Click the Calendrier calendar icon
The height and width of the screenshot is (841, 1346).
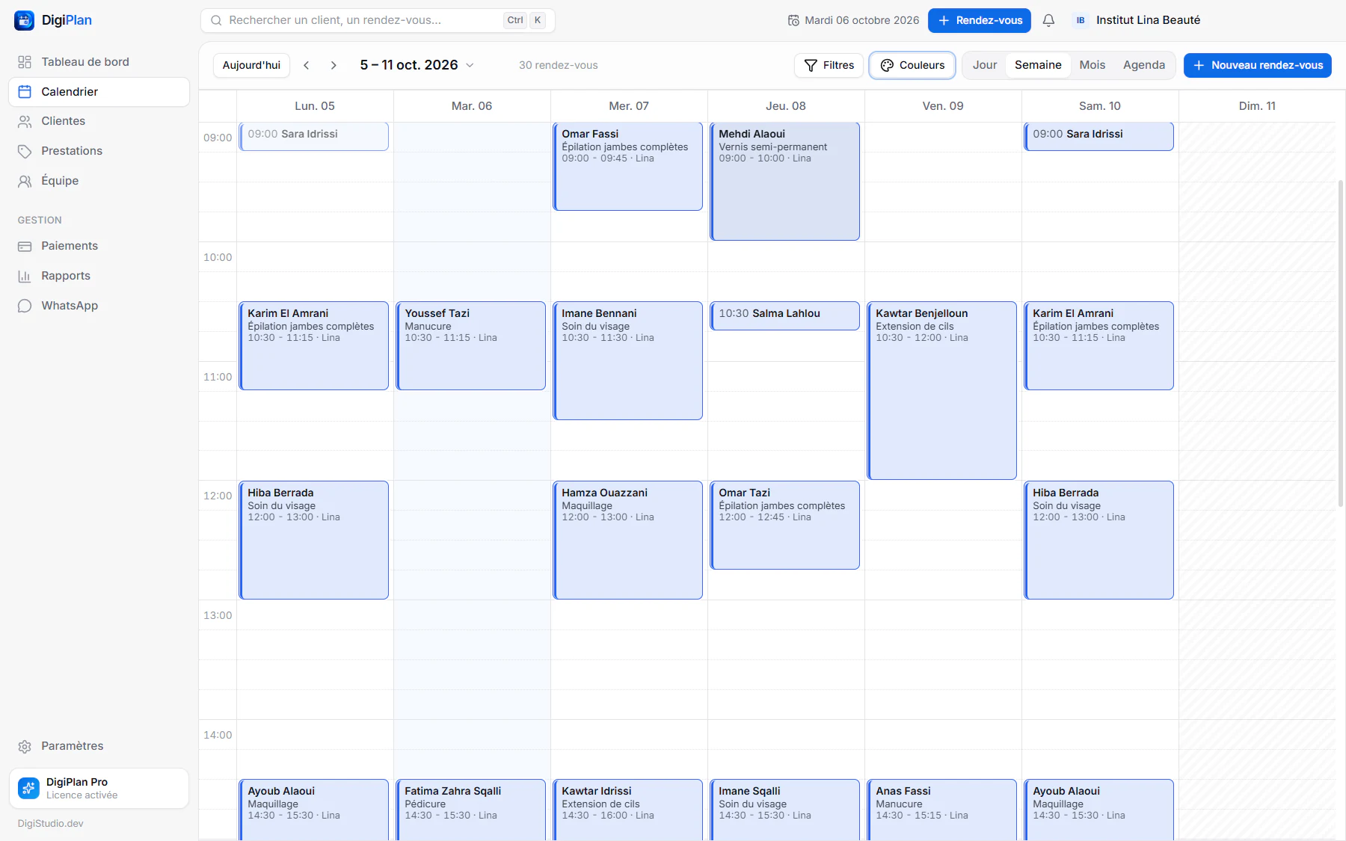(x=25, y=92)
